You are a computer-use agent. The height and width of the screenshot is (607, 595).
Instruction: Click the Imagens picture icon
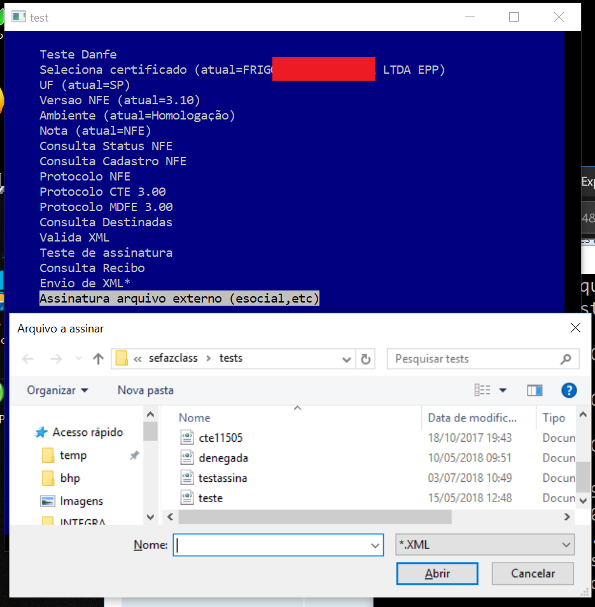click(48, 501)
